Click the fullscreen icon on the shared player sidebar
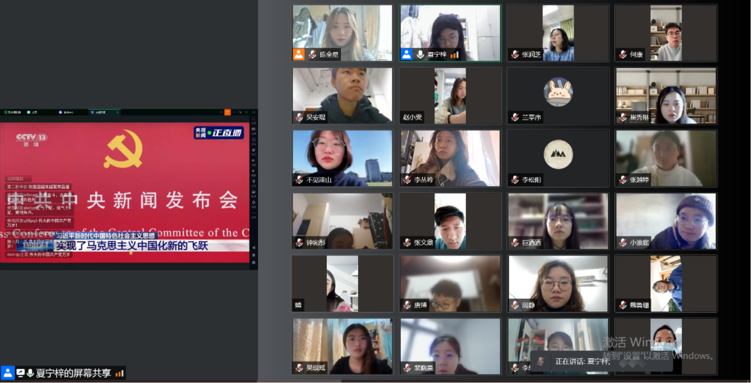This screenshot has height=383, width=751. [x=254, y=118]
